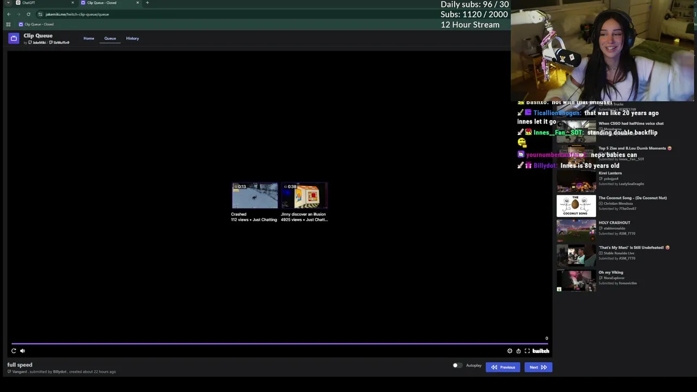Select the Oh my Viking queue thumbnail
This screenshot has height=392, width=697.
(x=576, y=280)
